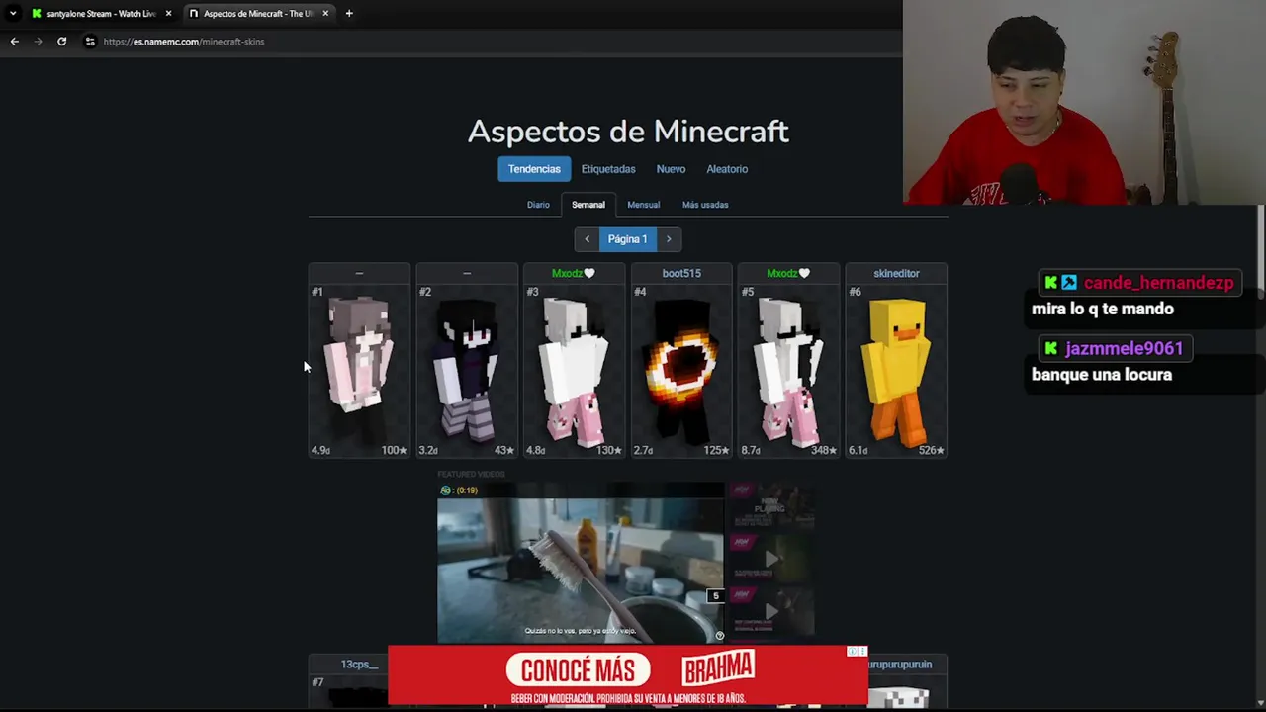Open the skineditor profile link
Image resolution: width=1266 pixels, height=712 pixels.
pos(896,273)
